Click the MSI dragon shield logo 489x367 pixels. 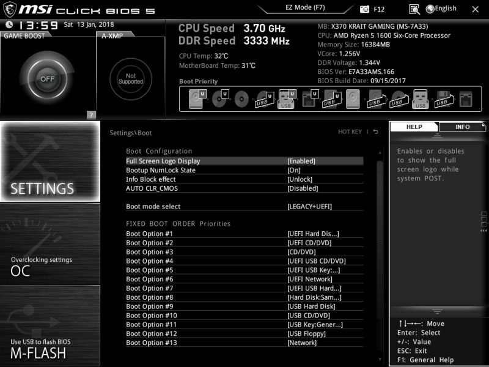[9, 9]
